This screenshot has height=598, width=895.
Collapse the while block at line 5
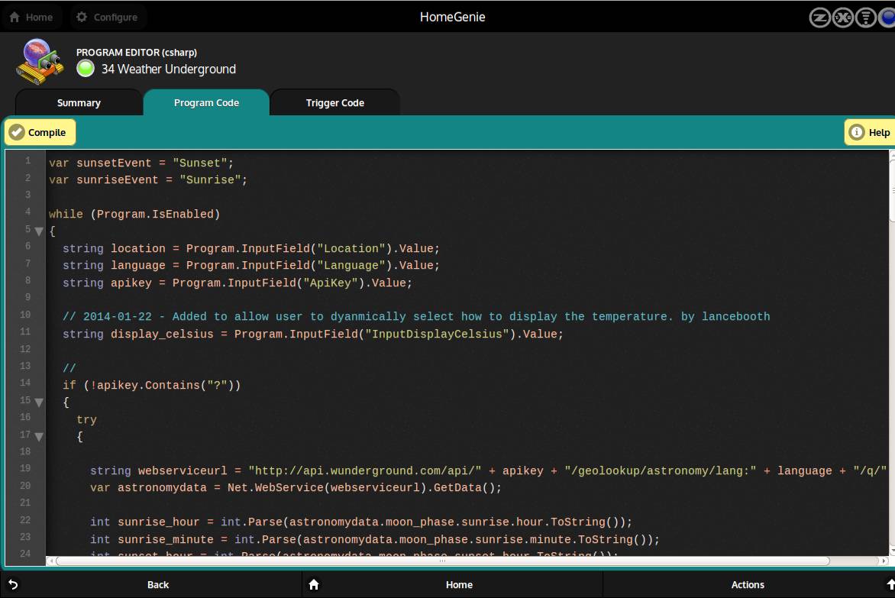39,231
